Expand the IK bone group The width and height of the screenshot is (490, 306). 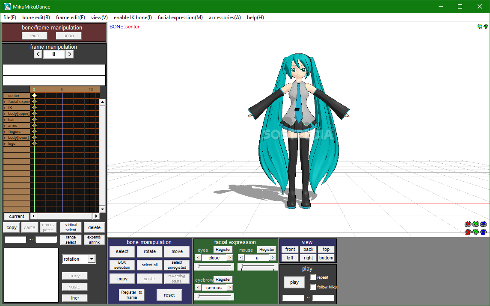coord(5,108)
